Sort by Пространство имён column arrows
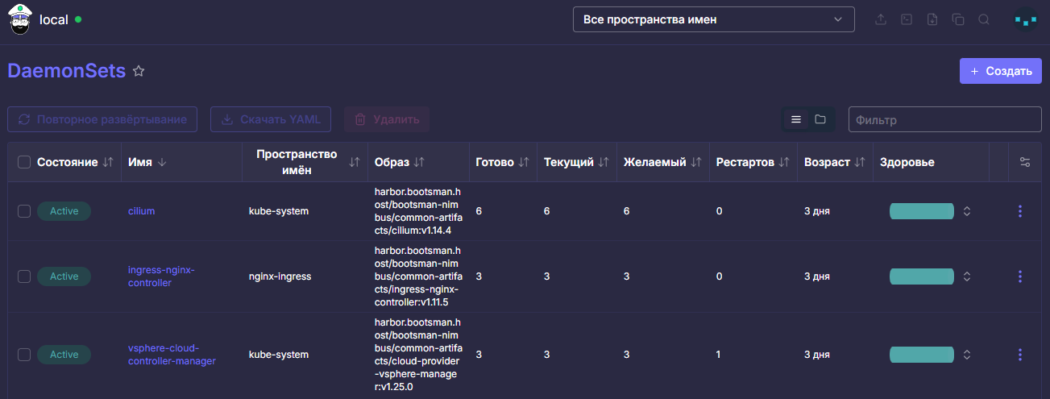1050x399 pixels. point(354,162)
